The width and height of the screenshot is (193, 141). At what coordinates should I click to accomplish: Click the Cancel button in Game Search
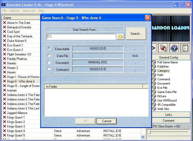[106, 121]
